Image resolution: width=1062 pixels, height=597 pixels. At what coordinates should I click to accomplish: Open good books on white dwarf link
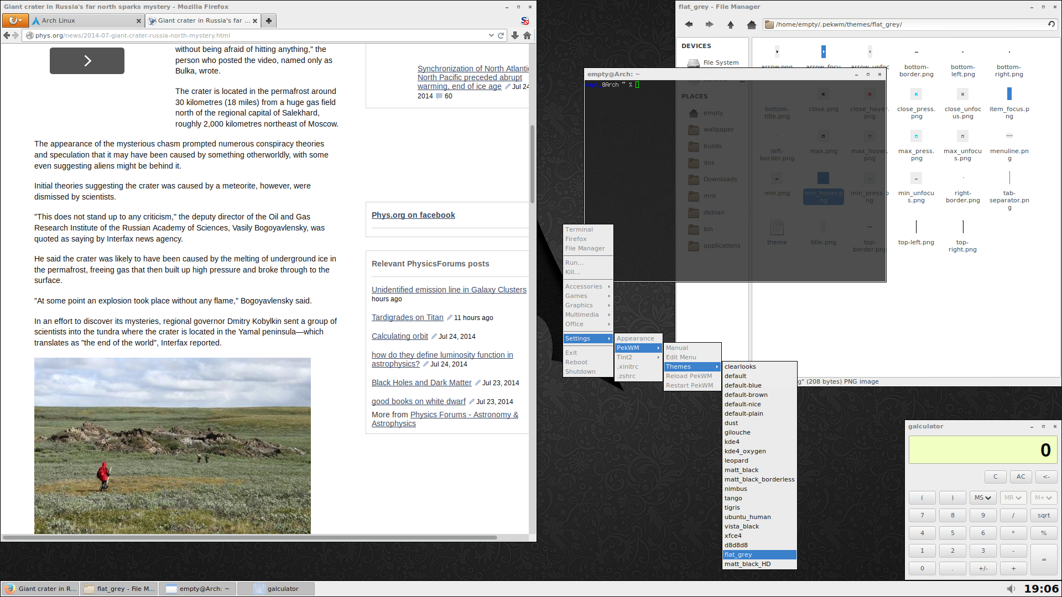click(418, 401)
